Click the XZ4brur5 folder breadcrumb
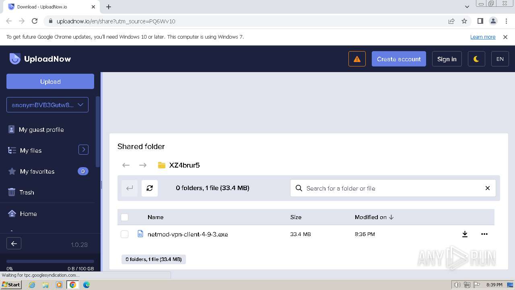515x290 pixels. click(179, 165)
